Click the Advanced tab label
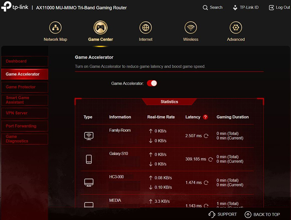291x220 pixels. (x=236, y=39)
